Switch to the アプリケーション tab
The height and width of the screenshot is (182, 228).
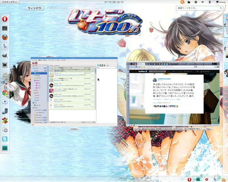(x=57, y=8)
